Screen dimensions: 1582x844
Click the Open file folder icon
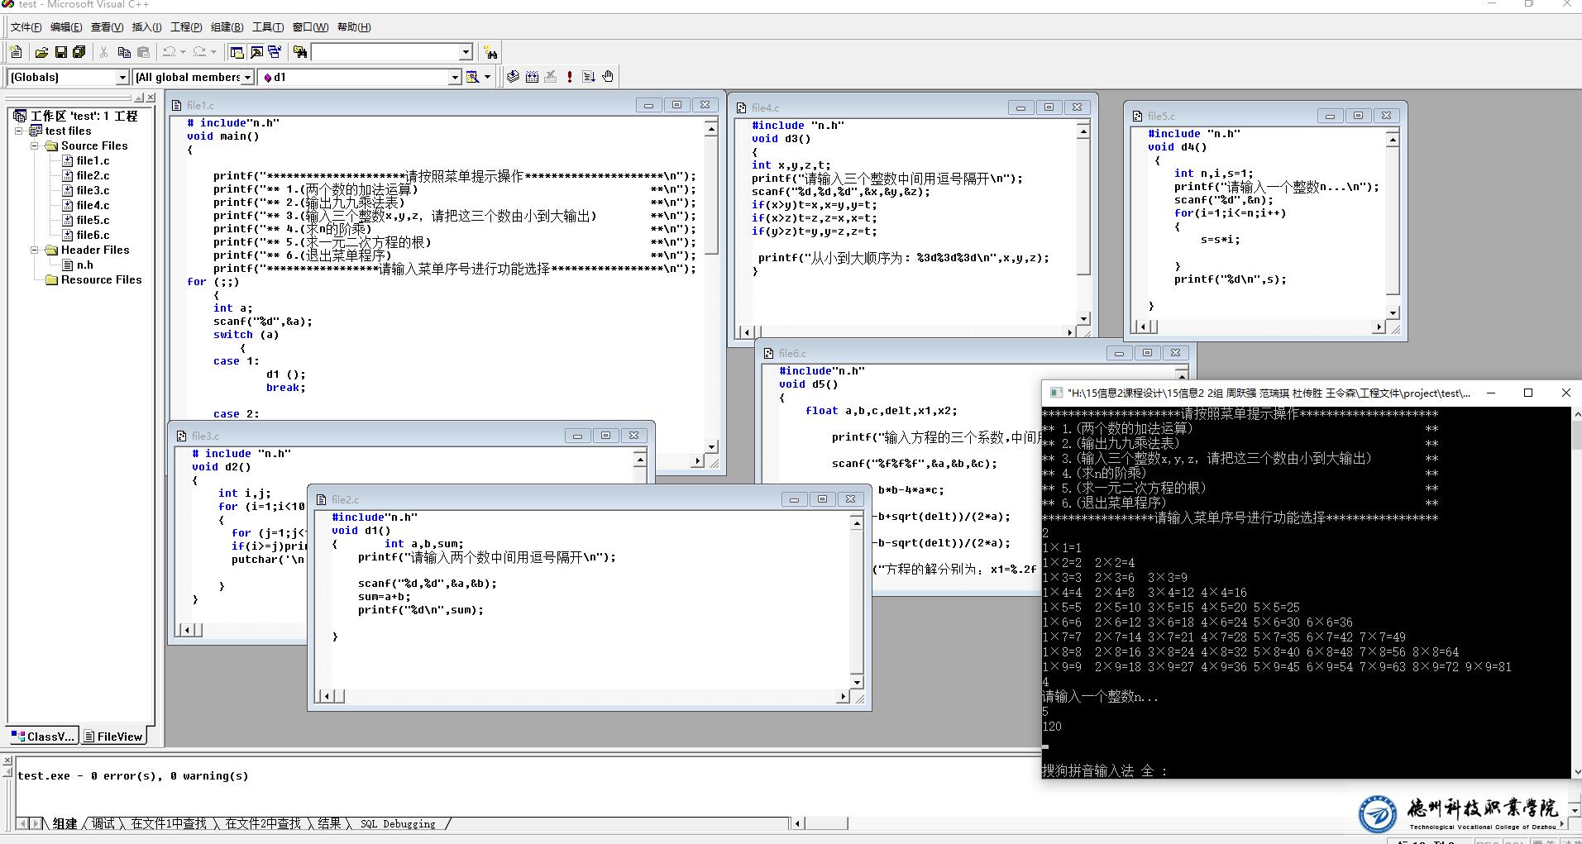click(x=41, y=52)
